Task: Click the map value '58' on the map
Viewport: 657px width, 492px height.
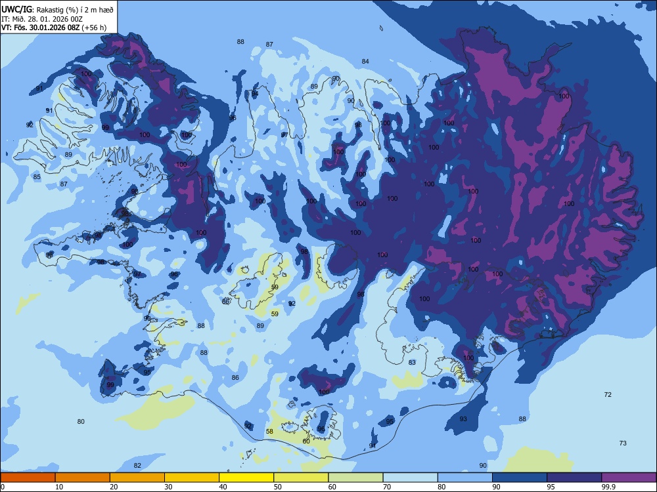Action: 269,432
